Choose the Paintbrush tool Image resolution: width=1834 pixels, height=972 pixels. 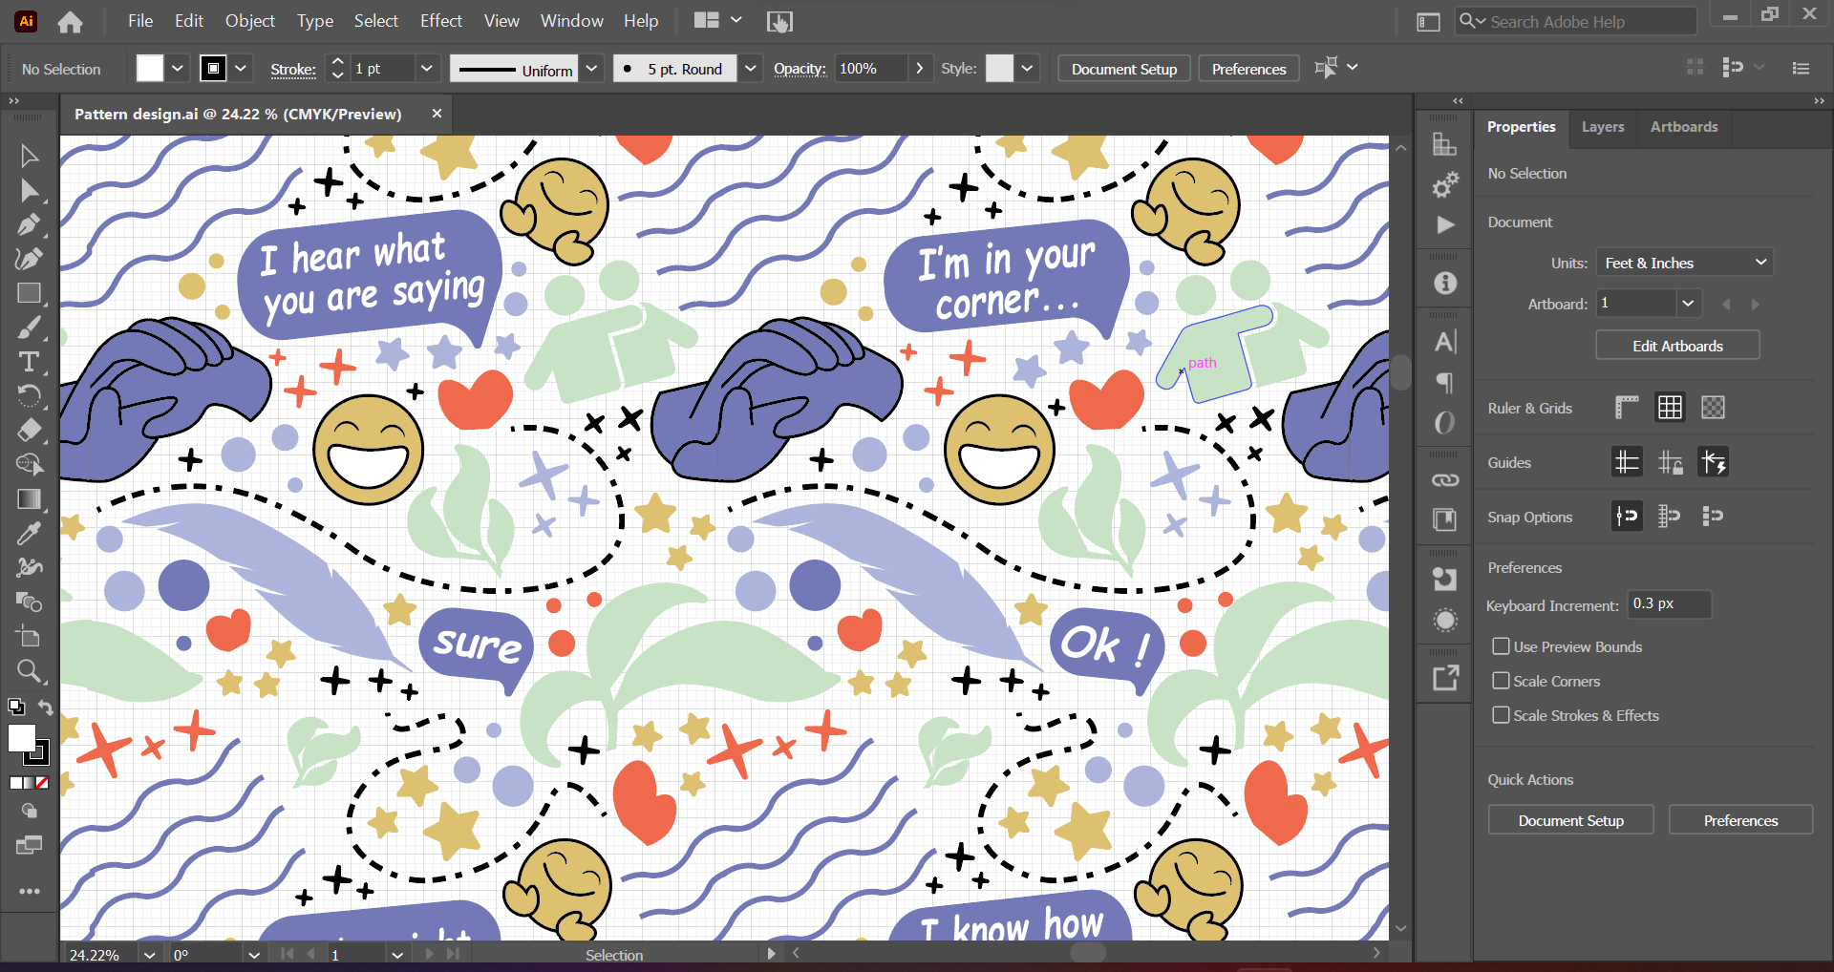click(30, 328)
